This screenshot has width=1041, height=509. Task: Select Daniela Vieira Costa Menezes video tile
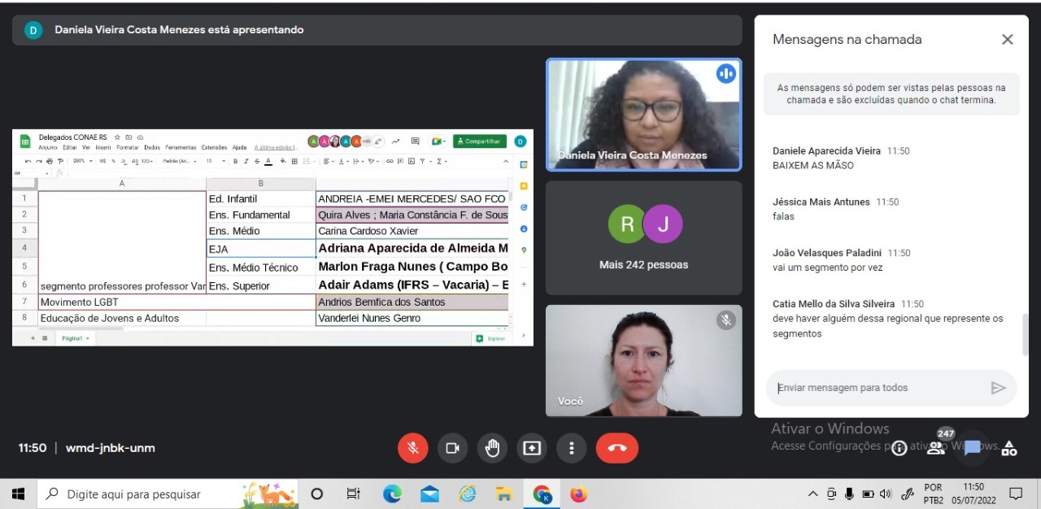(x=643, y=115)
